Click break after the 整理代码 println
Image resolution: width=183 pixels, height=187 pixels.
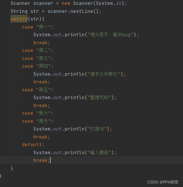pos(42,105)
